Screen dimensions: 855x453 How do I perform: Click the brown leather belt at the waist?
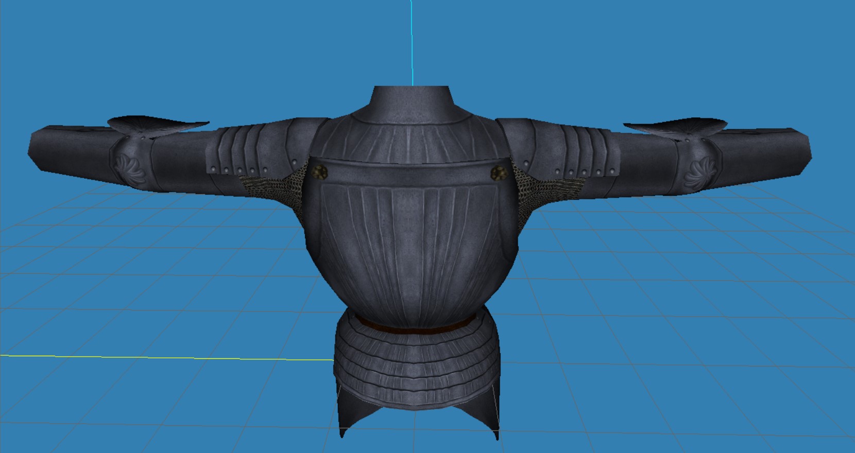[415, 324]
